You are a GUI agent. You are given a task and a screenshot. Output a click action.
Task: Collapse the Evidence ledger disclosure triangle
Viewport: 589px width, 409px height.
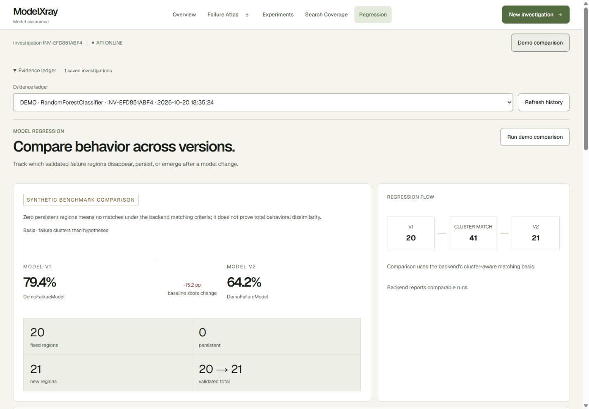tap(15, 71)
